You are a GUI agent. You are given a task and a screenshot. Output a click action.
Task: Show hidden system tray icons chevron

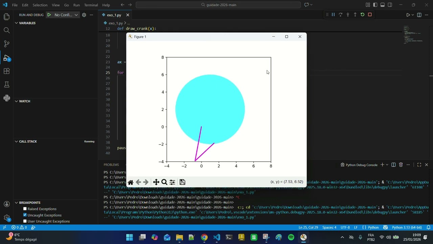coord(342,237)
